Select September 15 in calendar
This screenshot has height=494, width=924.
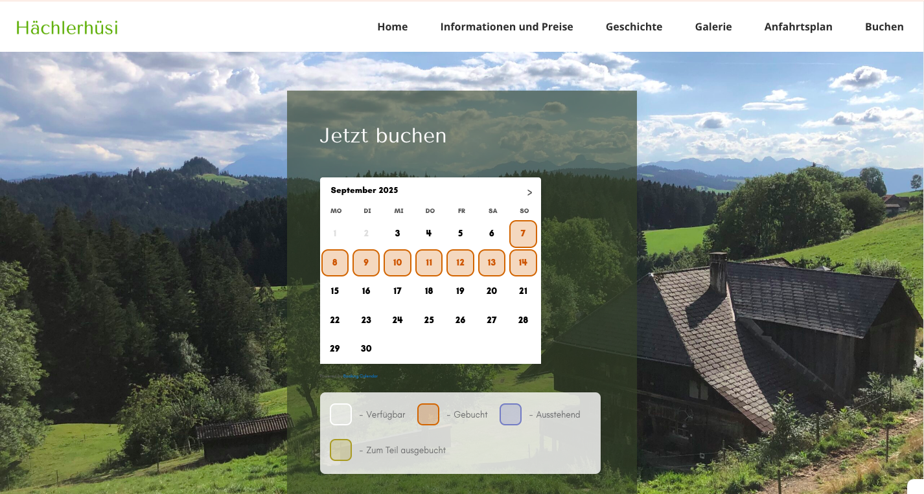tap(335, 291)
